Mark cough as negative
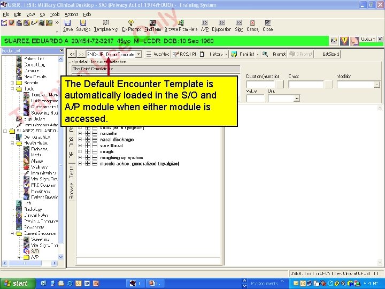Image resolution: width=385 pixels, height=289 pixels. pos(95,151)
